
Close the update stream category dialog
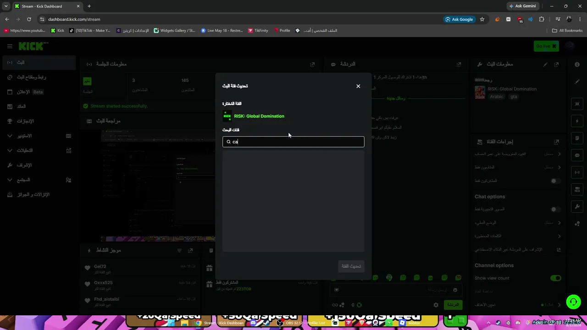coord(358,86)
